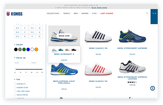Select the teal Ultrashot 2 color variant
163x105 pixels.
pos(61,50)
